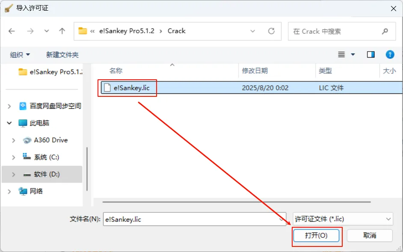403x252 pixels.
Task: Click the folder icon in address bar
Action: tap(83, 31)
